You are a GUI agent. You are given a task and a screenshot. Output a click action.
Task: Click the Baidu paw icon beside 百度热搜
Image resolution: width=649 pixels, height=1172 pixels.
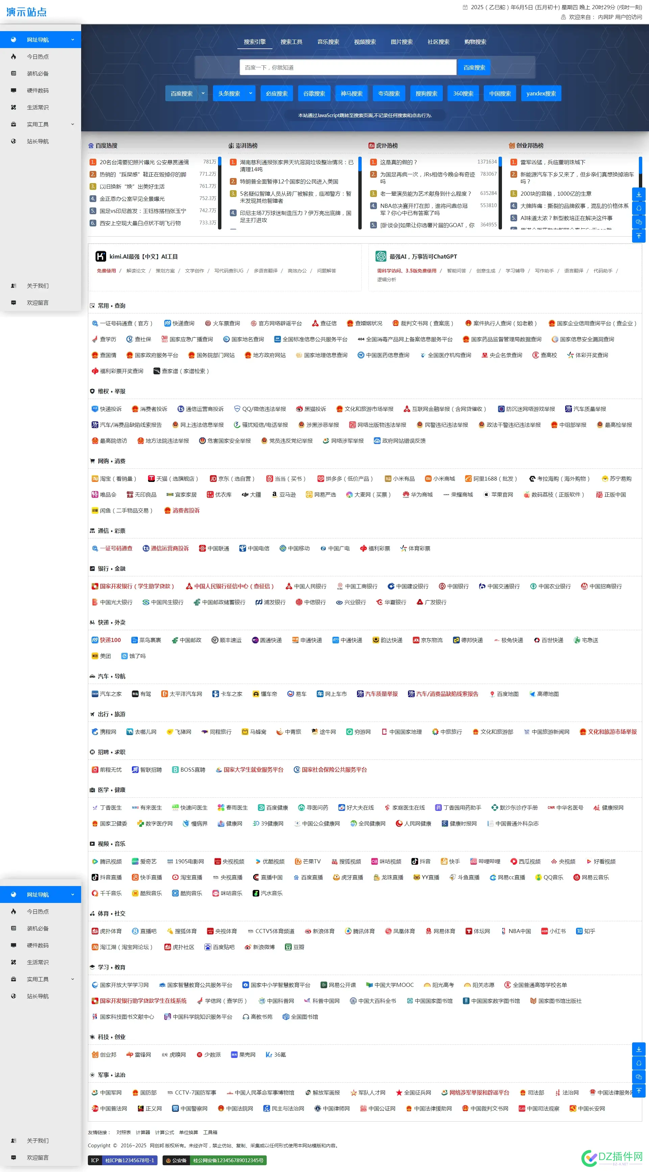point(91,146)
